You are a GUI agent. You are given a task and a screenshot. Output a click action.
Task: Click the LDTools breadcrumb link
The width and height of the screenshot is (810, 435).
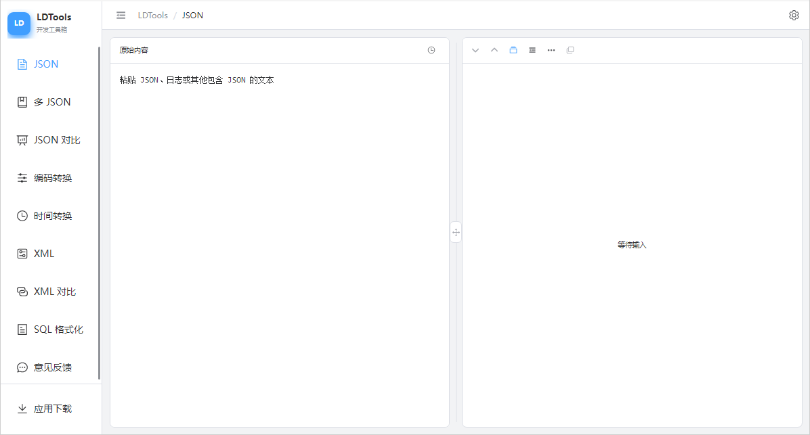pos(152,16)
